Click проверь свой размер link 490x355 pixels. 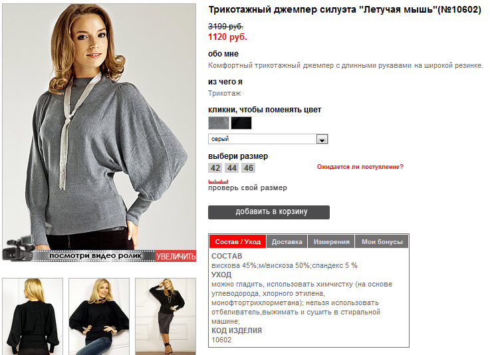247,188
